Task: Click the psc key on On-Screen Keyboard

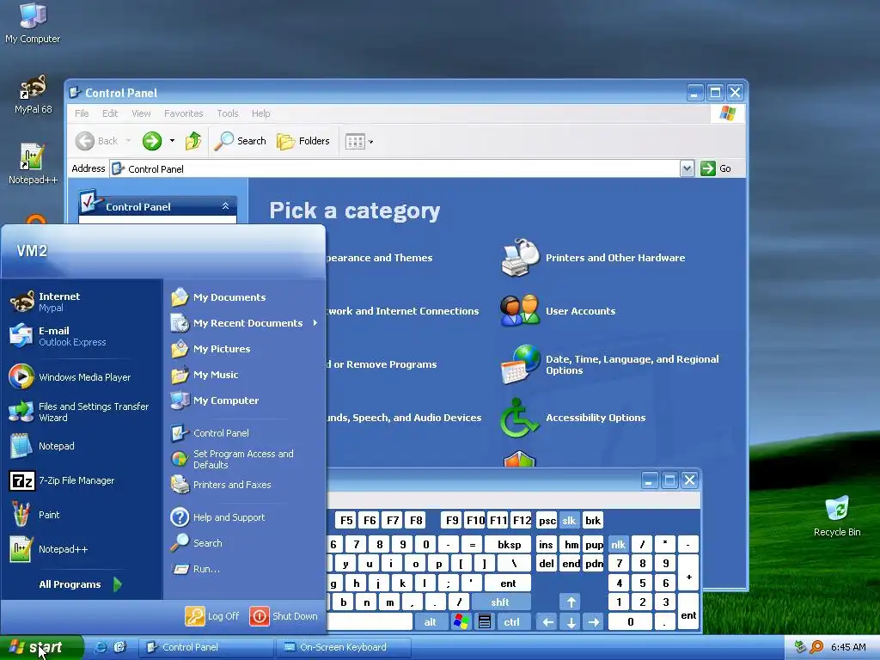Action: coord(547,521)
